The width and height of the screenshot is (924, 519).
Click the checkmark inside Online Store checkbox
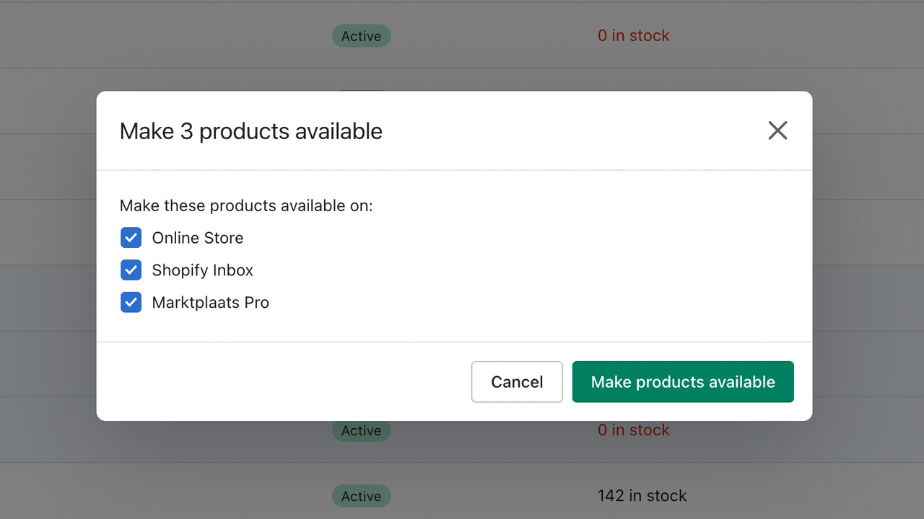(x=131, y=237)
